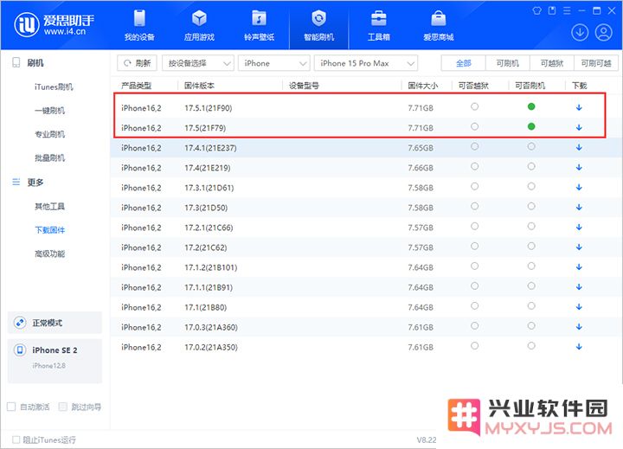Download firmware 17.1.1(21B91)
Image resolution: width=623 pixels, height=449 pixels.
(579, 287)
